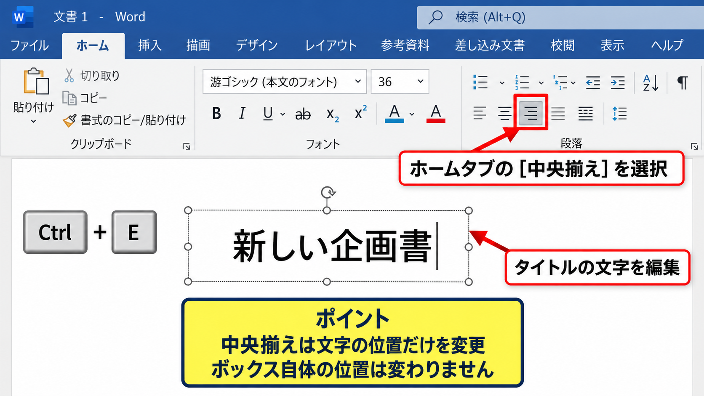
Task: Apply the blue text effects color A
Action: point(394,113)
